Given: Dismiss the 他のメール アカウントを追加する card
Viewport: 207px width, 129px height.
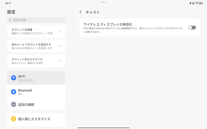Looking at the screenshot, I should pyautogui.click(x=60, y=46).
